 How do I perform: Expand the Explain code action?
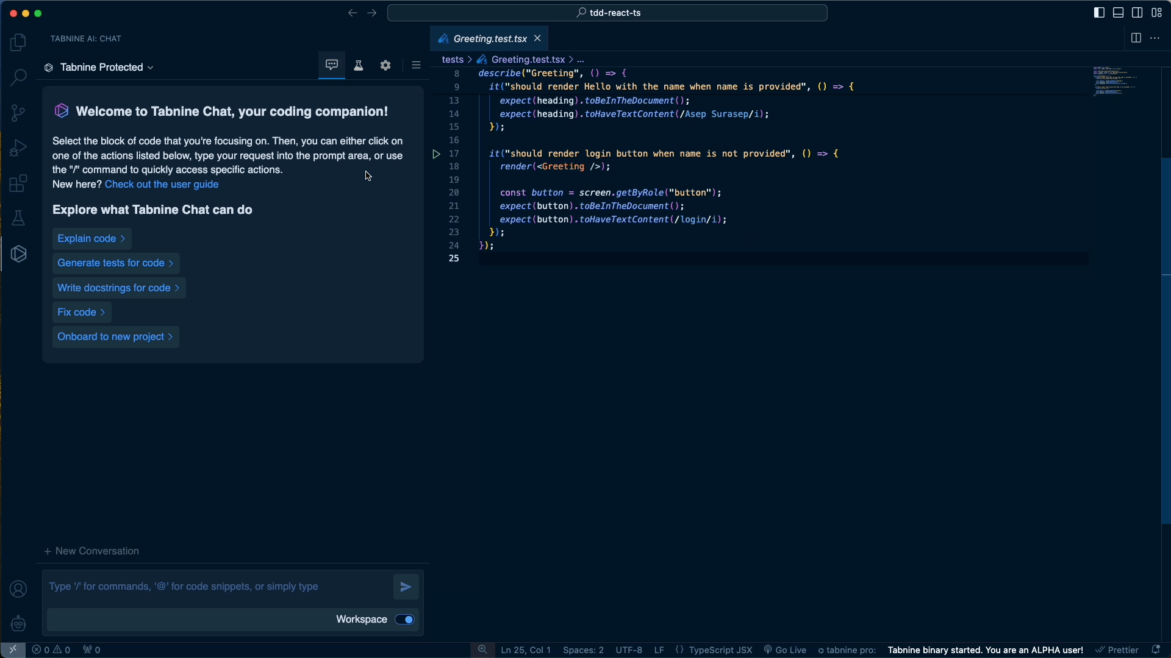tap(91, 239)
